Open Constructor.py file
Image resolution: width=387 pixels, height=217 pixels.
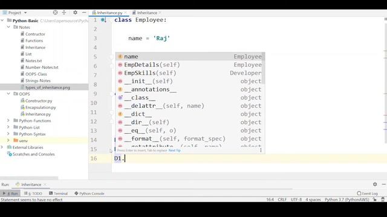39,101
